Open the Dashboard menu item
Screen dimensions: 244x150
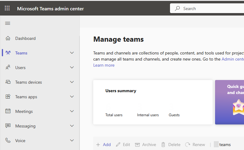pos(25,38)
